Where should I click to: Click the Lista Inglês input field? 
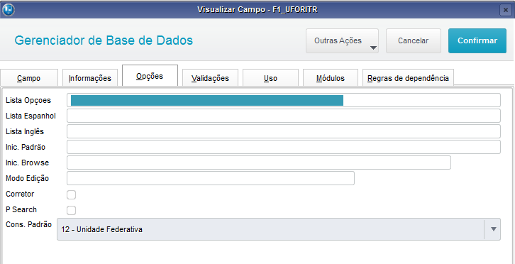coord(284,131)
